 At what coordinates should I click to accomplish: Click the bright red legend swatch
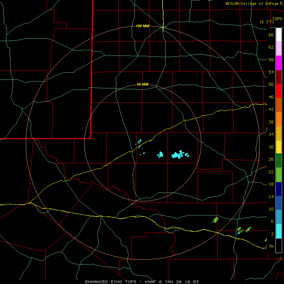tap(279, 91)
